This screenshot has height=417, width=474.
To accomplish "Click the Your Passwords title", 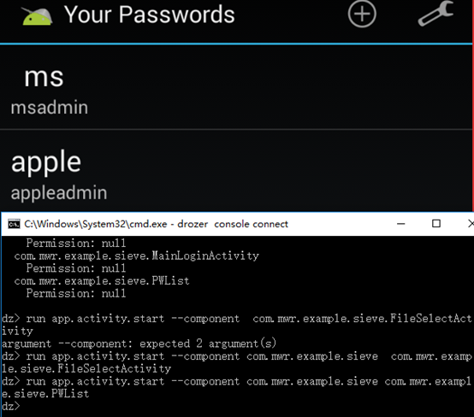I will point(150,15).
